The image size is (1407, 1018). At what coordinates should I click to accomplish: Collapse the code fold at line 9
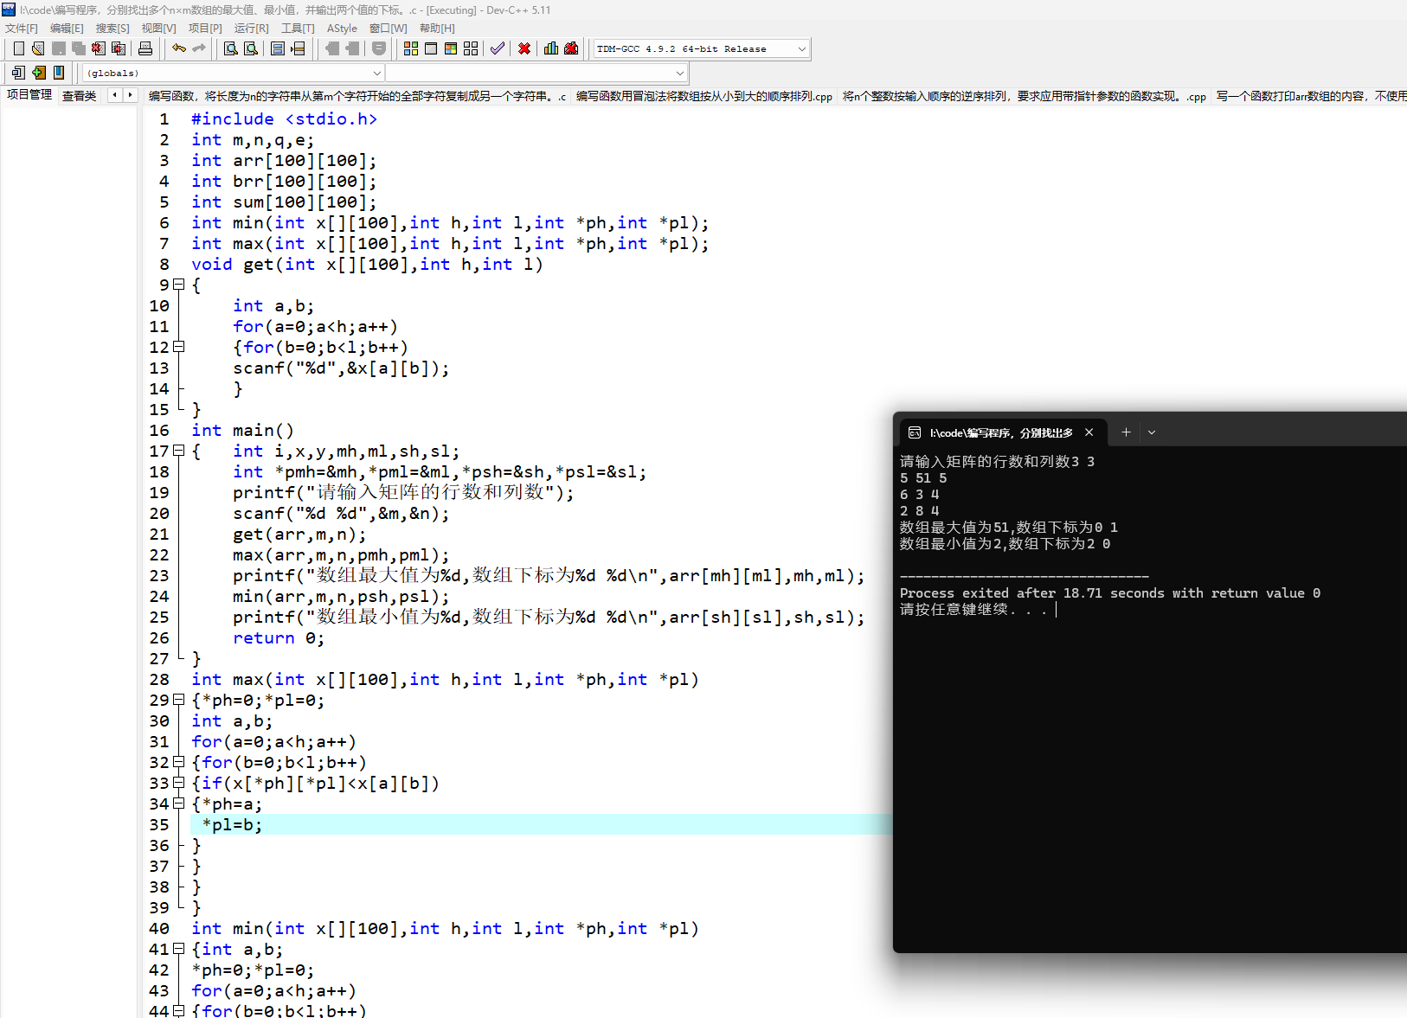pyautogui.click(x=179, y=285)
